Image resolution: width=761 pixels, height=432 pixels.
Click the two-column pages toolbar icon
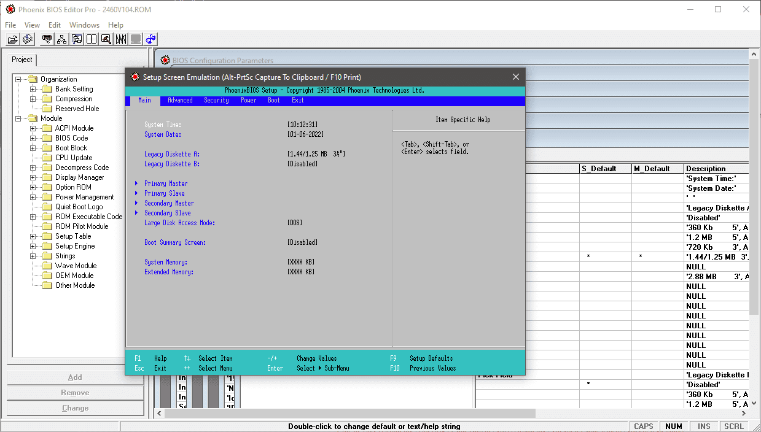tap(92, 39)
